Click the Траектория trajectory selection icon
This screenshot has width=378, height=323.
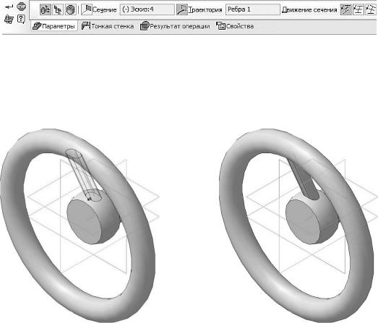click(x=181, y=9)
